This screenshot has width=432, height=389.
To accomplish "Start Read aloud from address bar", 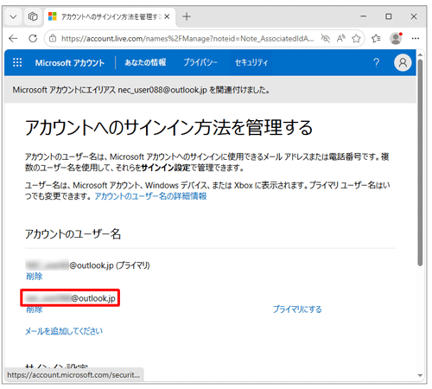I will tap(341, 38).
